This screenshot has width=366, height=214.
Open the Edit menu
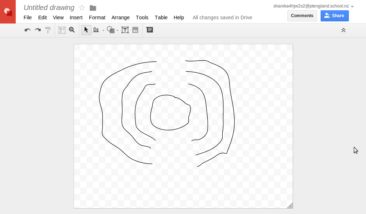coord(43,17)
